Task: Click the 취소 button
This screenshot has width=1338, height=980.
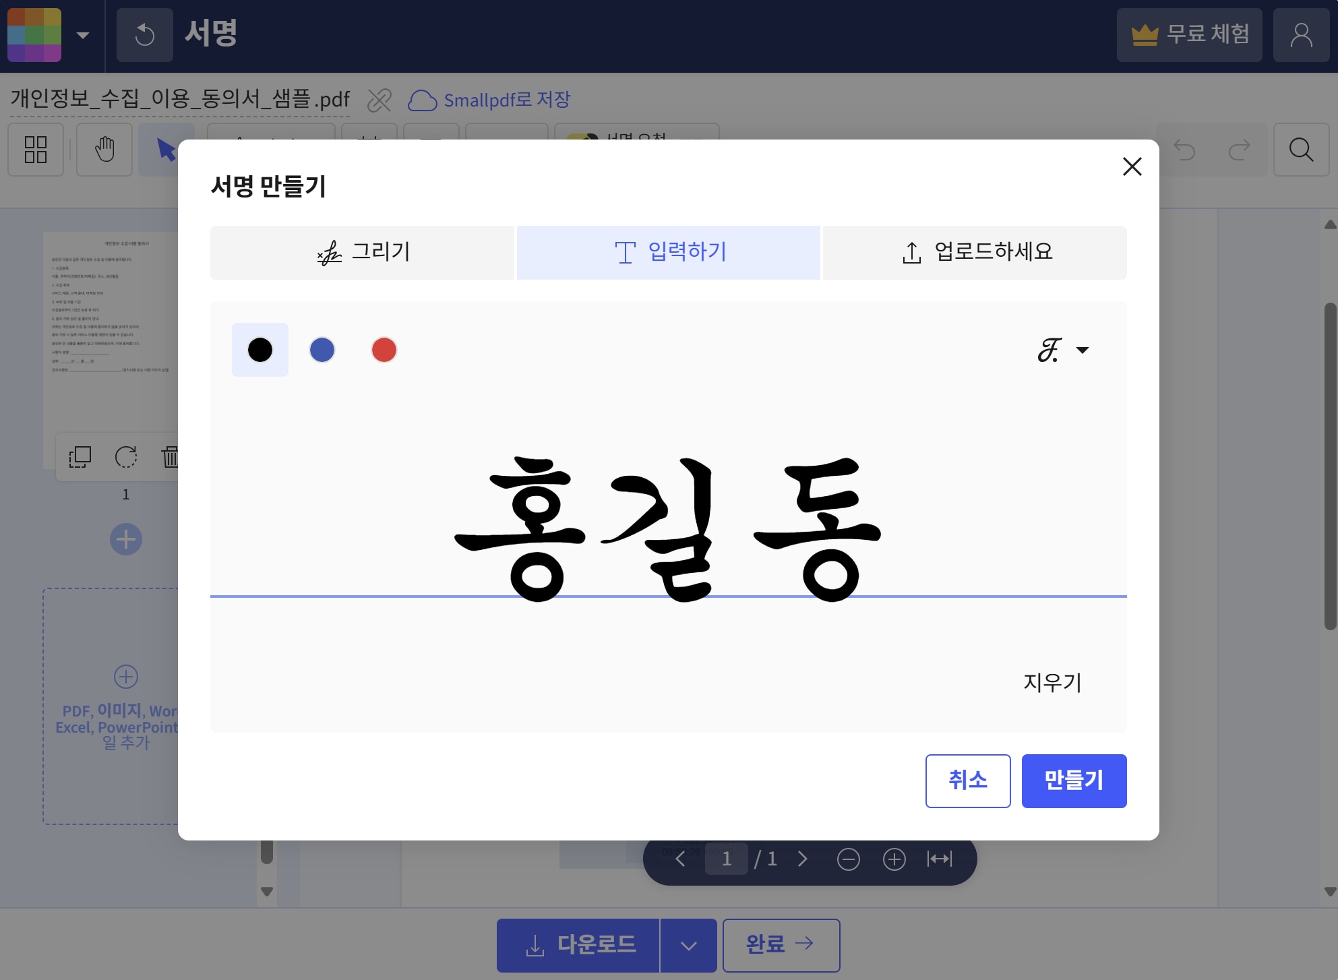Action: pos(968,781)
